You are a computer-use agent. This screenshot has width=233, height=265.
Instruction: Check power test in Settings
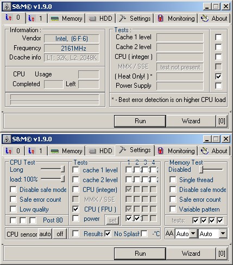[x=75, y=219]
